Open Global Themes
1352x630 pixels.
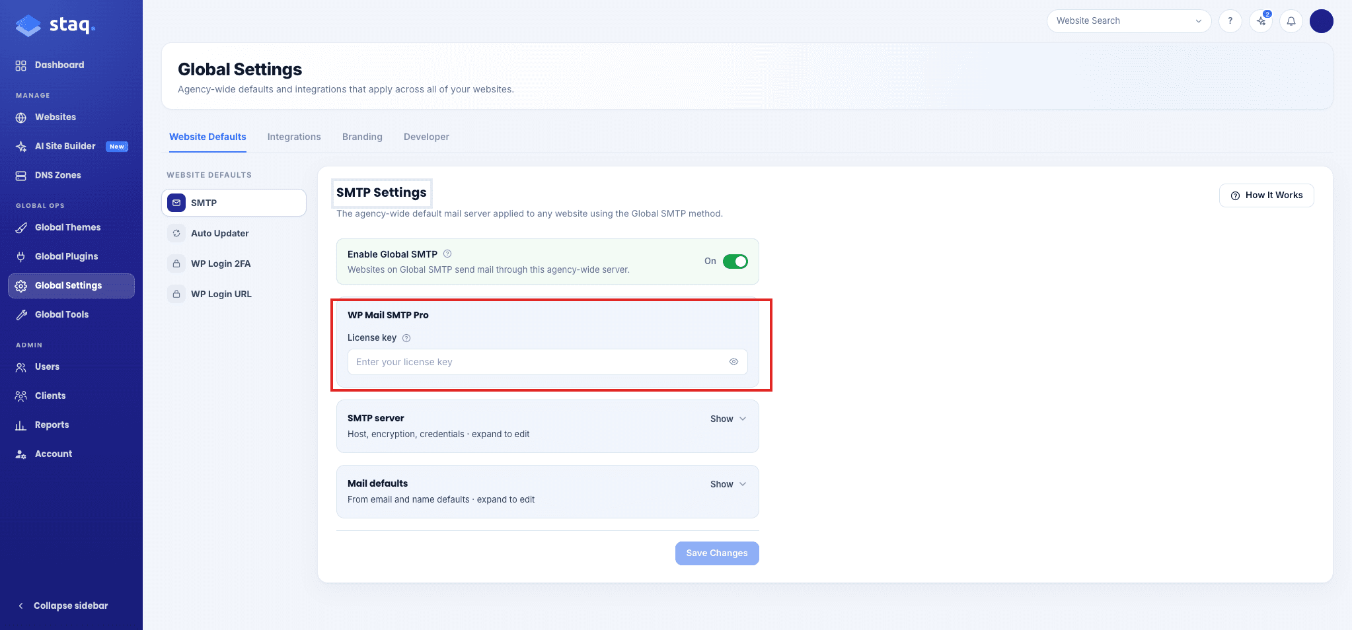[x=71, y=227]
